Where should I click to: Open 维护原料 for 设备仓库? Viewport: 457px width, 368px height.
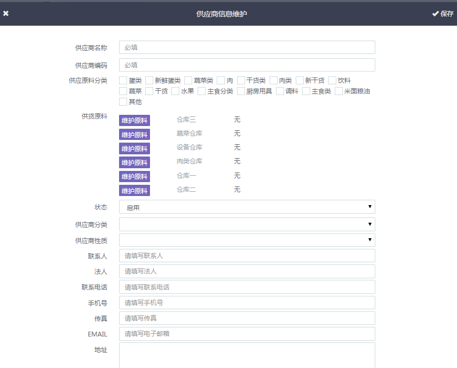click(x=135, y=148)
